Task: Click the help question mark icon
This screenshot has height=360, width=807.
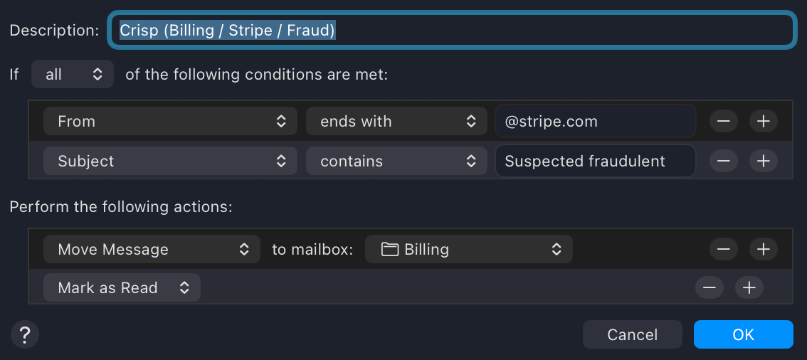Action: [x=25, y=334]
